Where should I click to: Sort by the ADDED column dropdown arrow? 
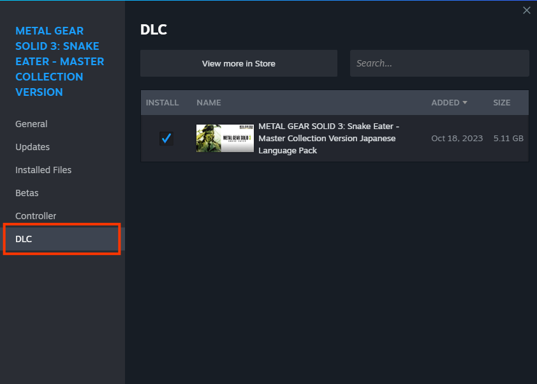[x=465, y=103]
